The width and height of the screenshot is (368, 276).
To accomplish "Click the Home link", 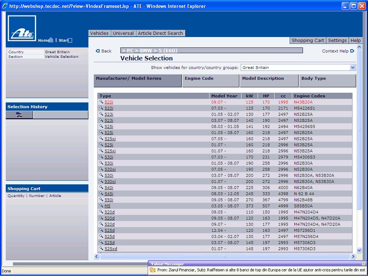I will (x=43, y=40).
